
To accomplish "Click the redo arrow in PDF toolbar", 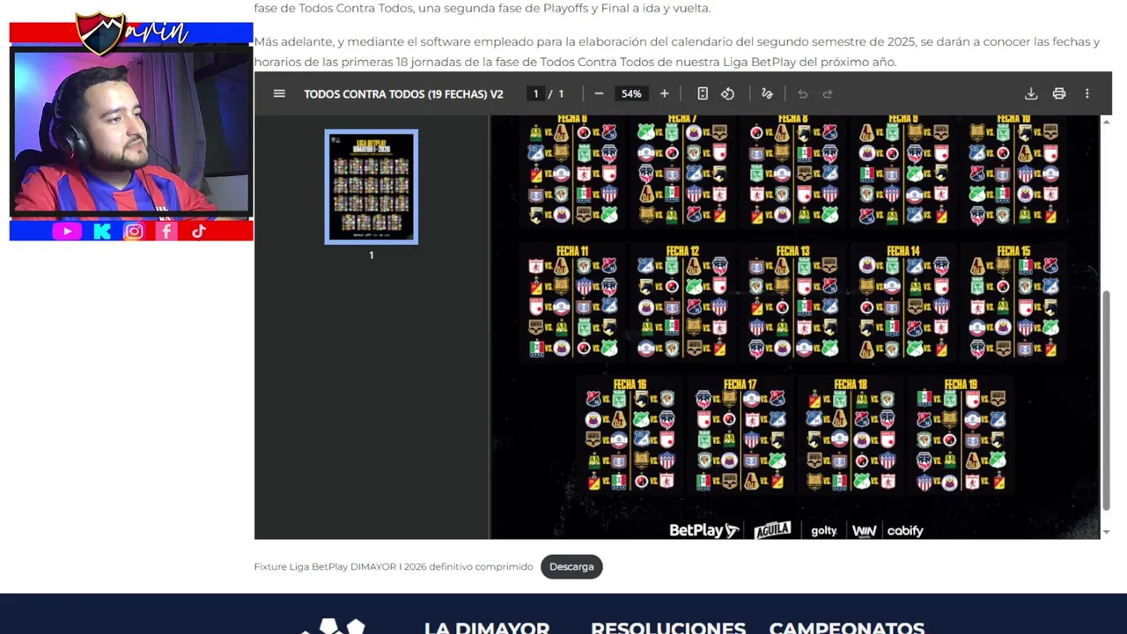I will [x=828, y=93].
